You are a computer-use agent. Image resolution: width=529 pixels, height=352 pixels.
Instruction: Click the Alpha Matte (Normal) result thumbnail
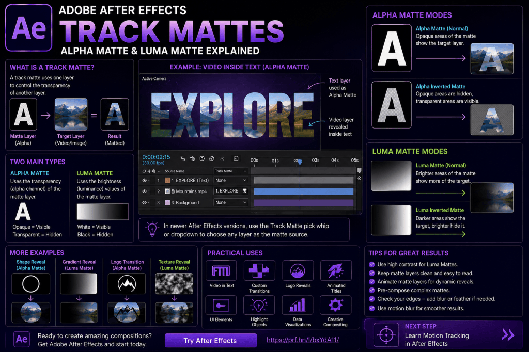pyautogui.click(x=492, y=59)
